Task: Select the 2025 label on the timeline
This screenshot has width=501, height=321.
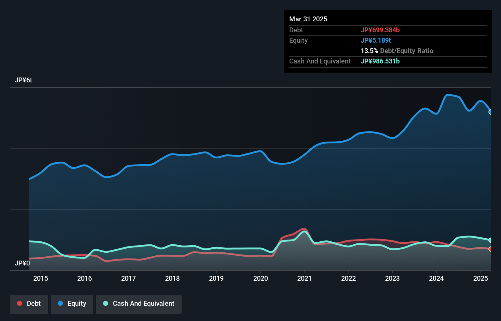Action: pos(481,279)
